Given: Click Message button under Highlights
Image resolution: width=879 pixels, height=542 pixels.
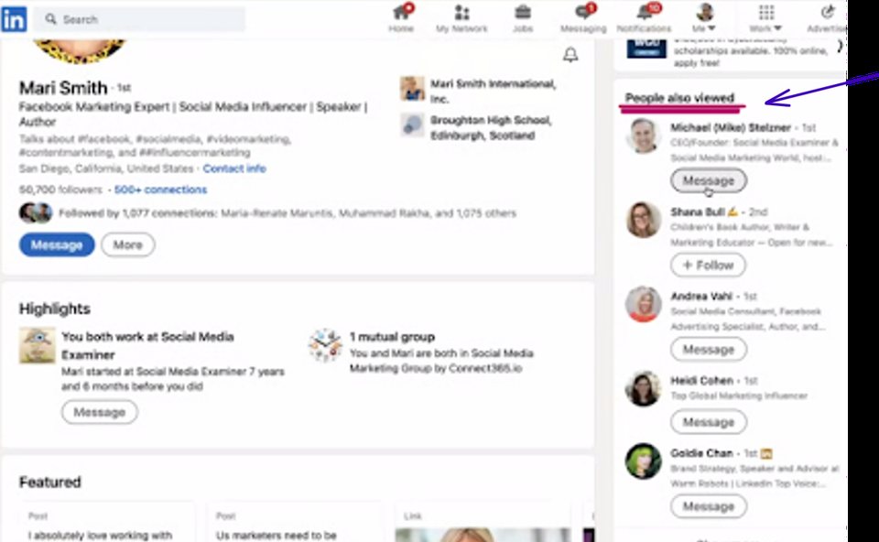Looking at the screenshot, I should (99, 412).
